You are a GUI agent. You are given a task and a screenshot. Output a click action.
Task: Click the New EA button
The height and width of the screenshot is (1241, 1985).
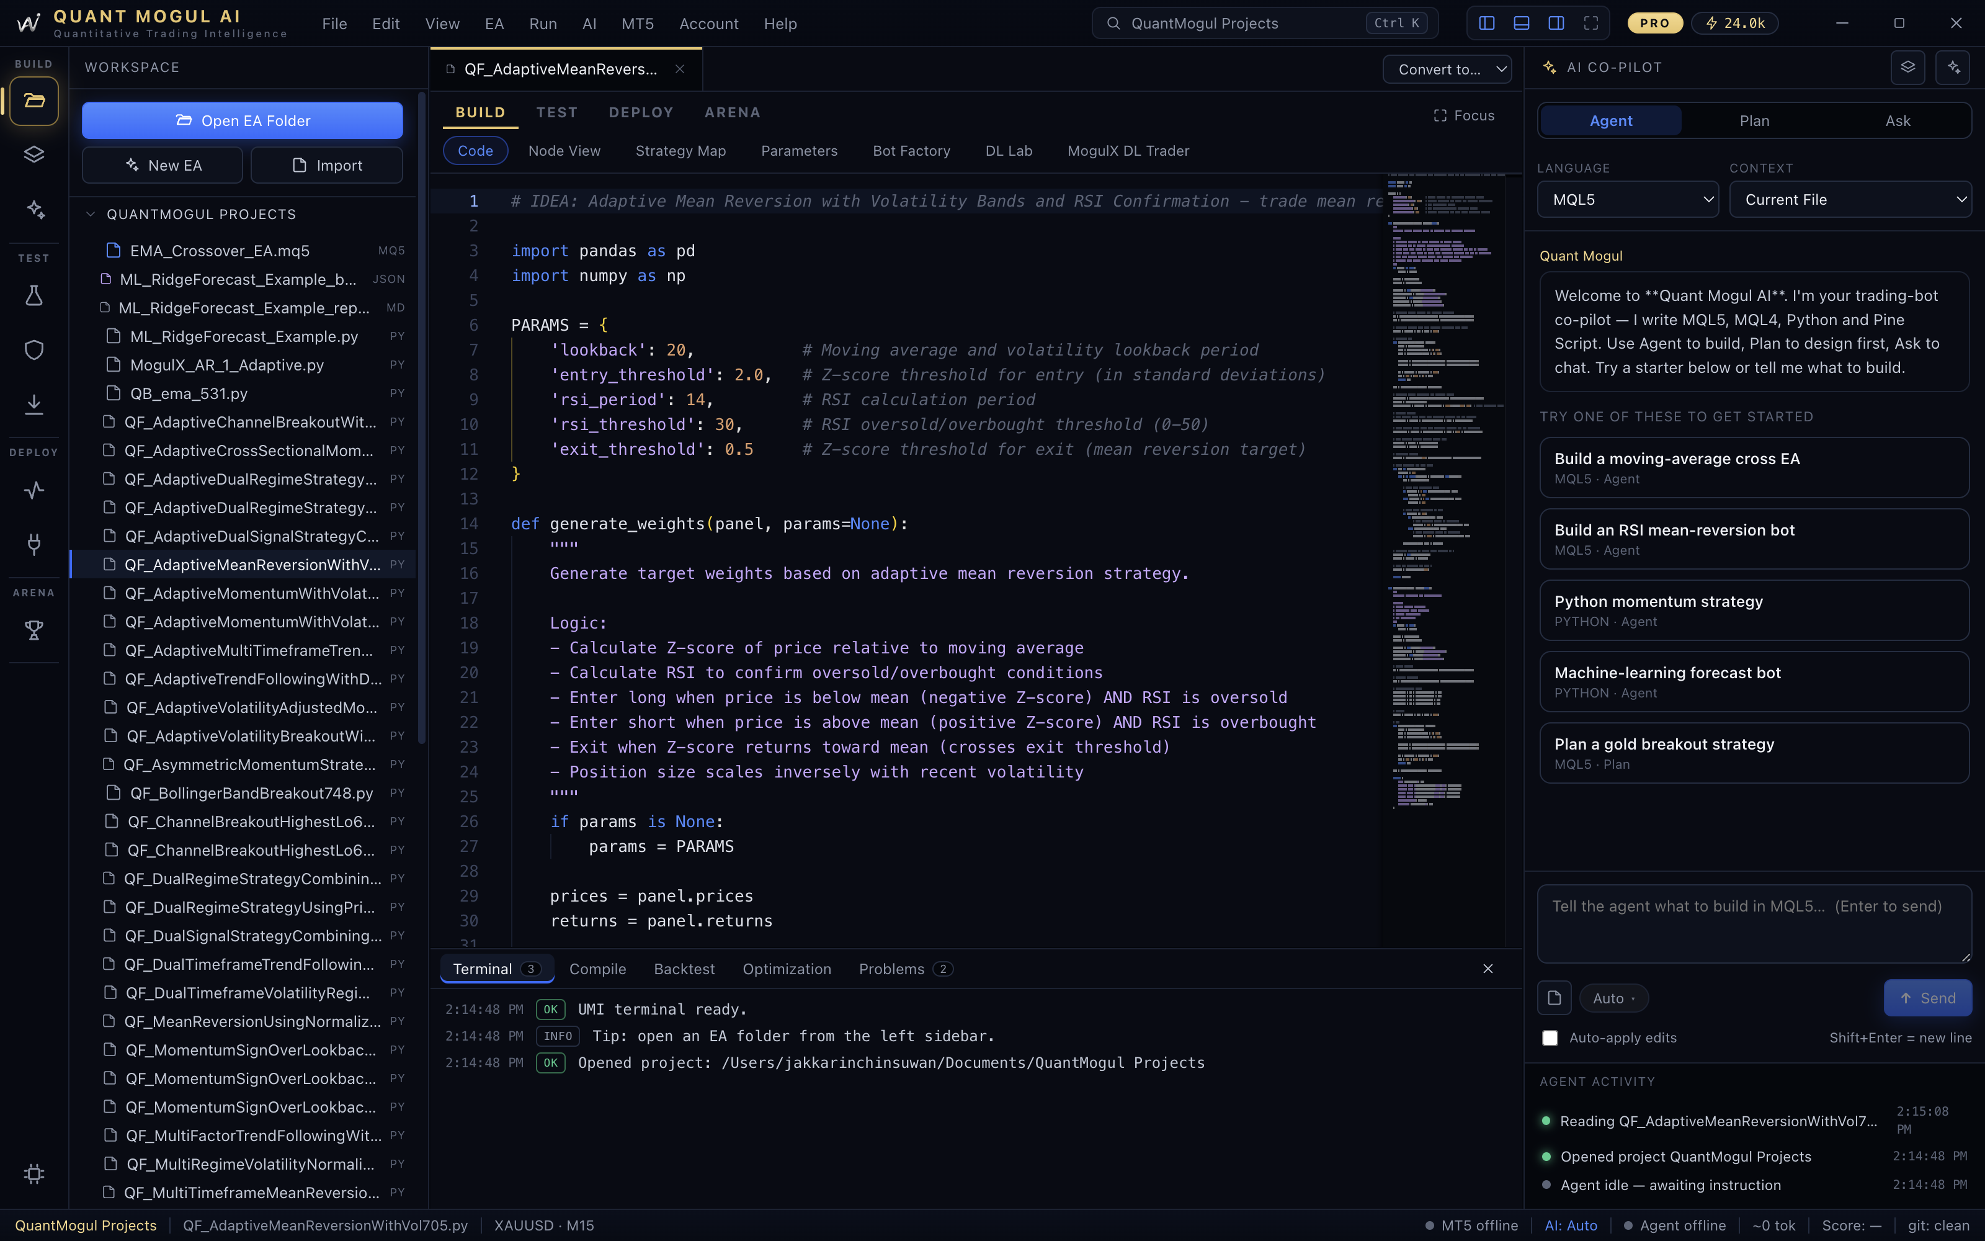163,166
